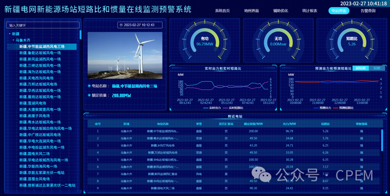Select 新疆.京能五家渠光伏一电站 station

42,173
